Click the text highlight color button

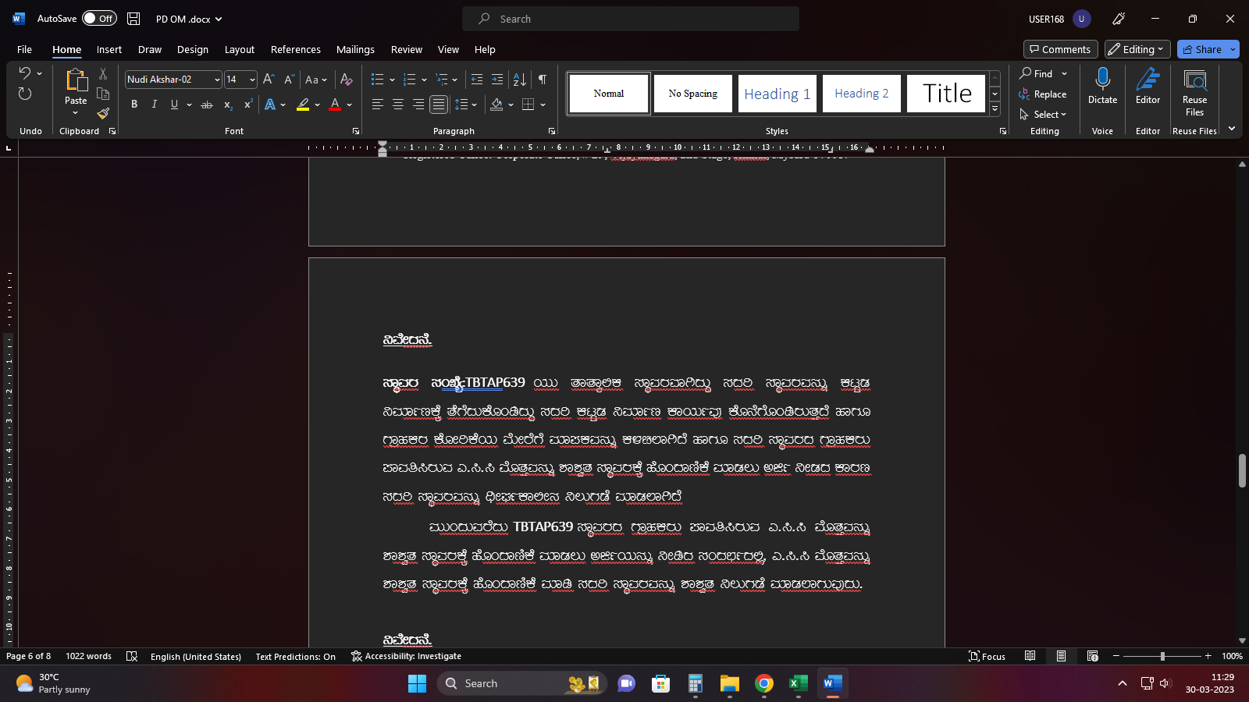[303, 105]
